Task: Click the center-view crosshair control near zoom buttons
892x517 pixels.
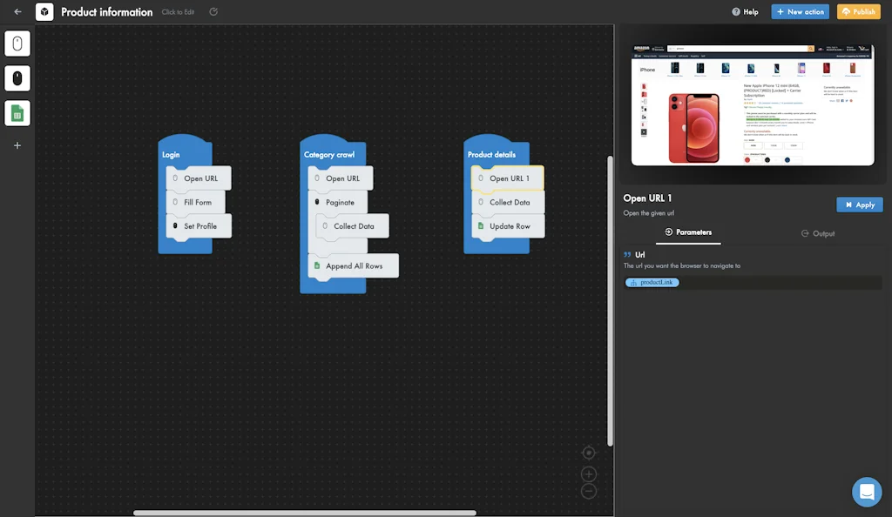Action: [589, 453]
